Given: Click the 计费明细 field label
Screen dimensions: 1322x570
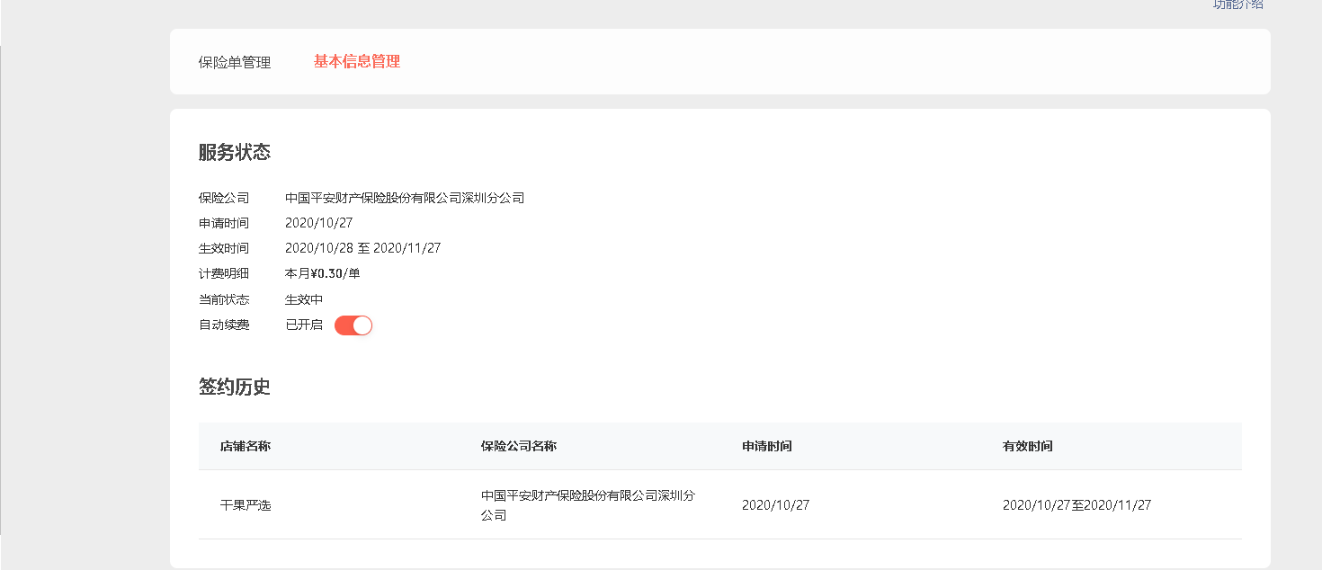Looking at the screenshot, I should click(x=224, y=273).
